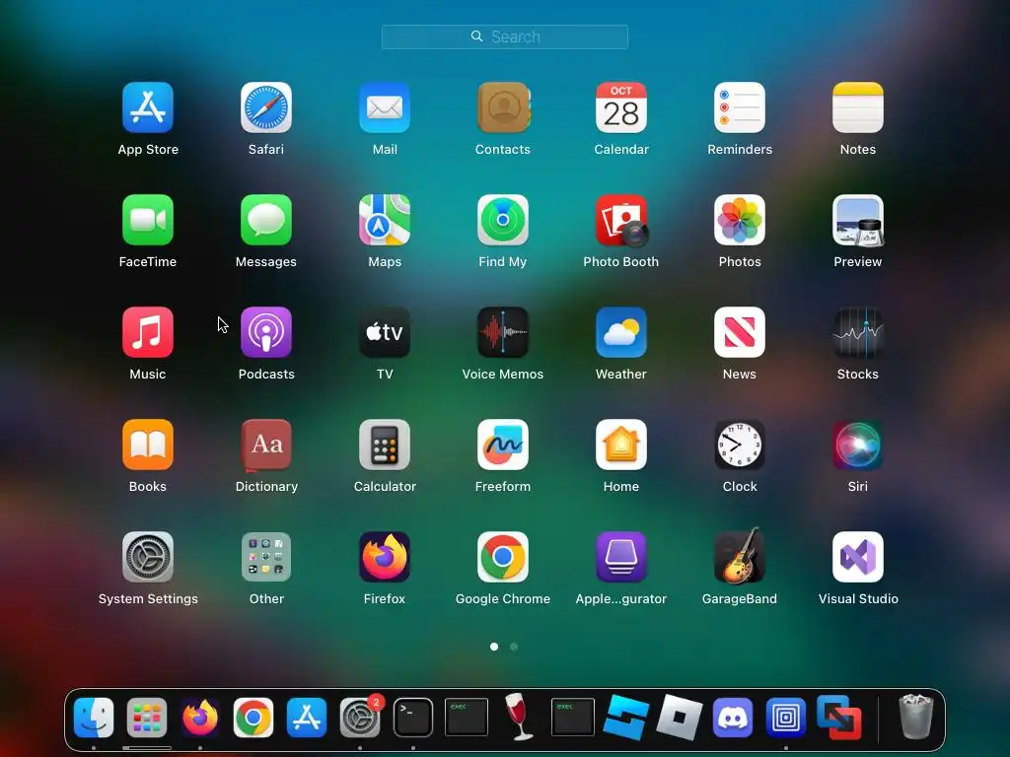This screenshot has height=757, width=1010.
Task: Open the Home app
Action: point(621,445)
